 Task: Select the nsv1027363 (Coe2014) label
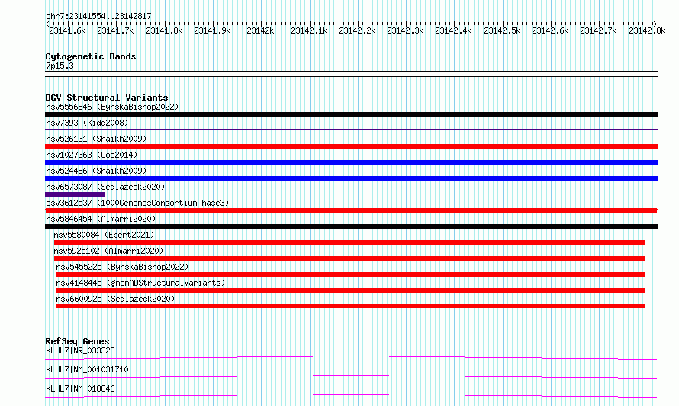point(92,155)
